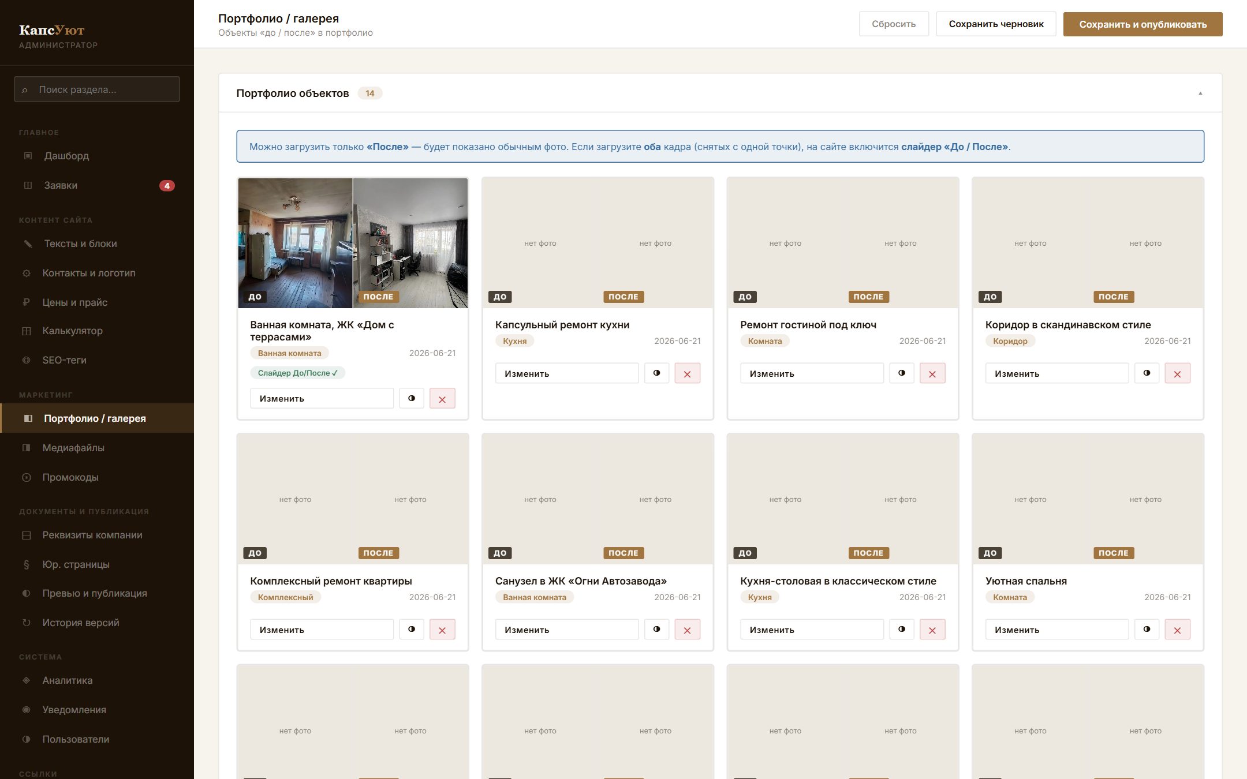Toggle visibility of Комплексный ремонт квартиры

(412, 630)
